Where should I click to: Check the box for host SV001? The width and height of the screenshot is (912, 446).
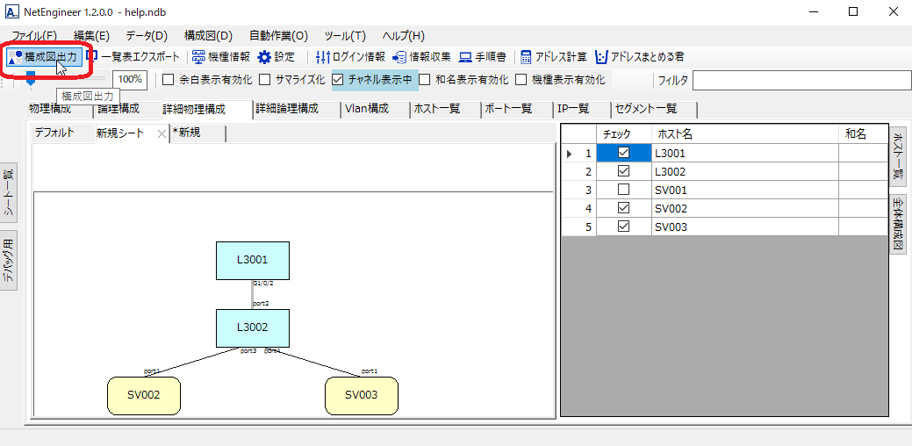coord(623,191)
